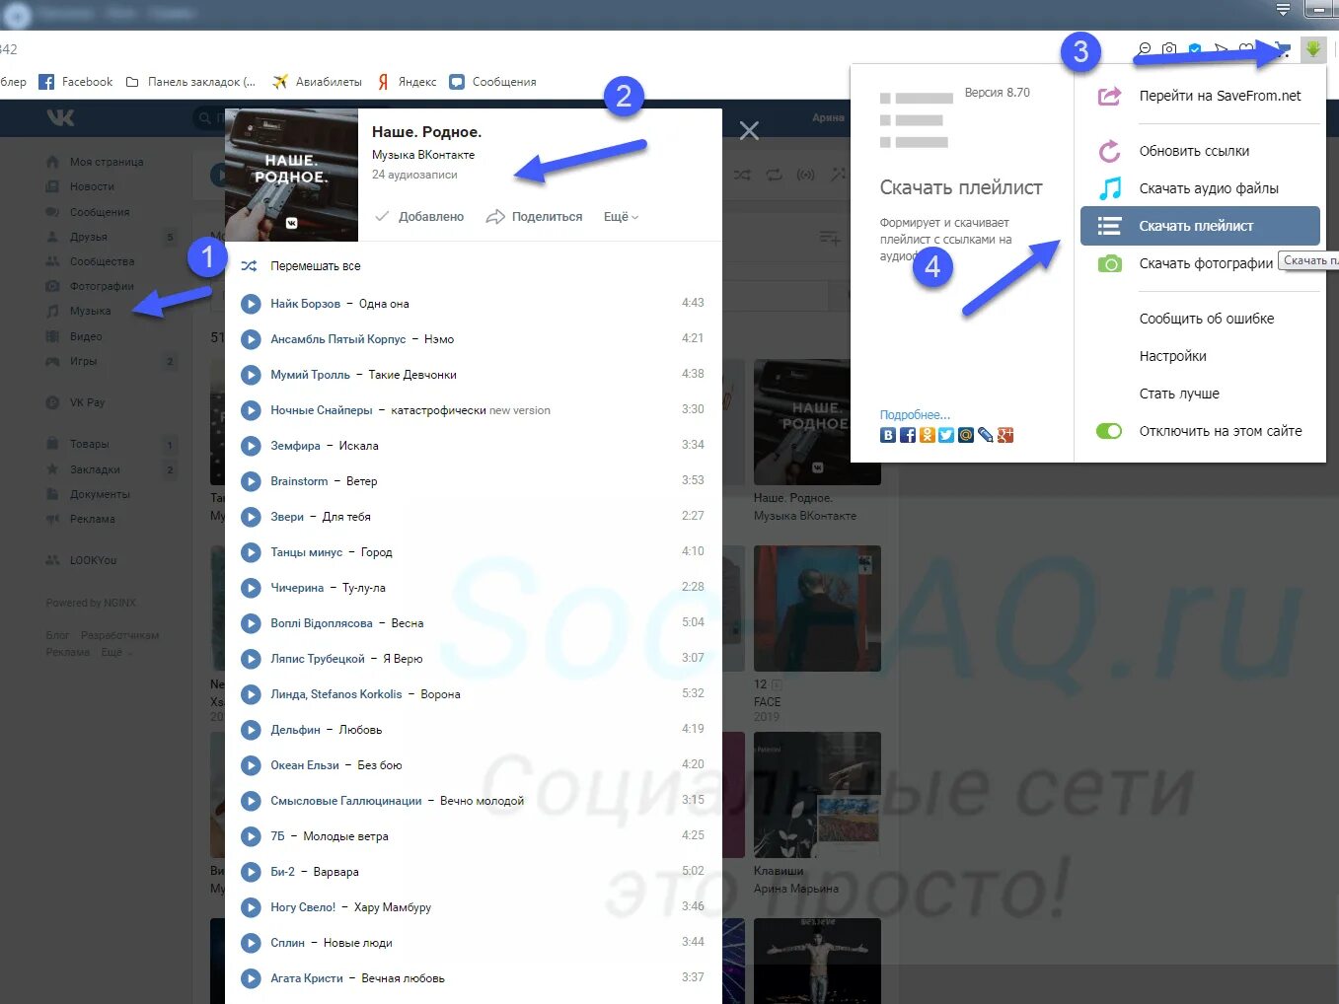This screenshot has height=1004, width=1339.
Task: Share SaveFrom via Mail.ru @ icon
Action: [966, 435]
